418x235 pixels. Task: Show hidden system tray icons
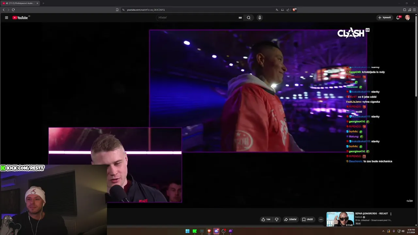pos(383,231)
